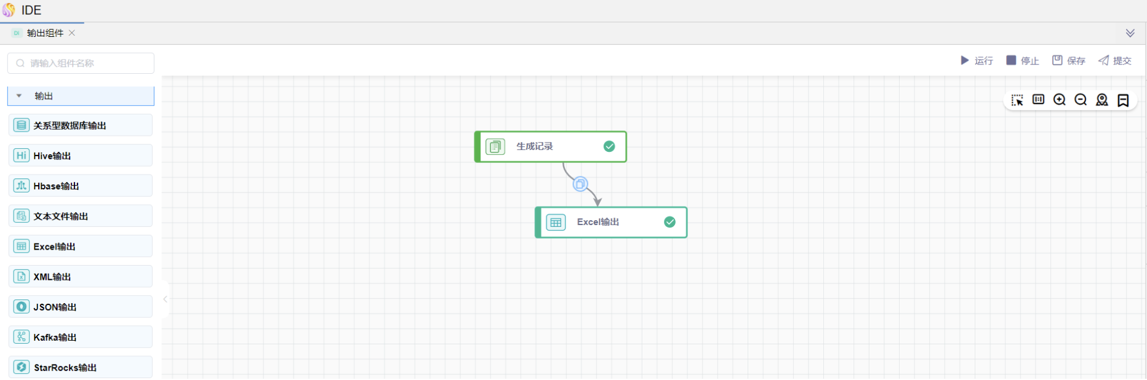
Task: Click the locate/center map pin icon
Action: coord(1102,100)
